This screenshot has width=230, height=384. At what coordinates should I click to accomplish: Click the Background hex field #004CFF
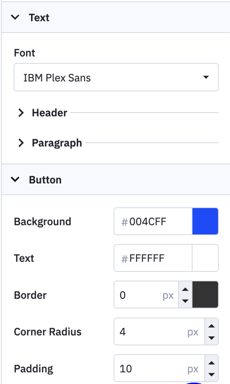point(153,222)
